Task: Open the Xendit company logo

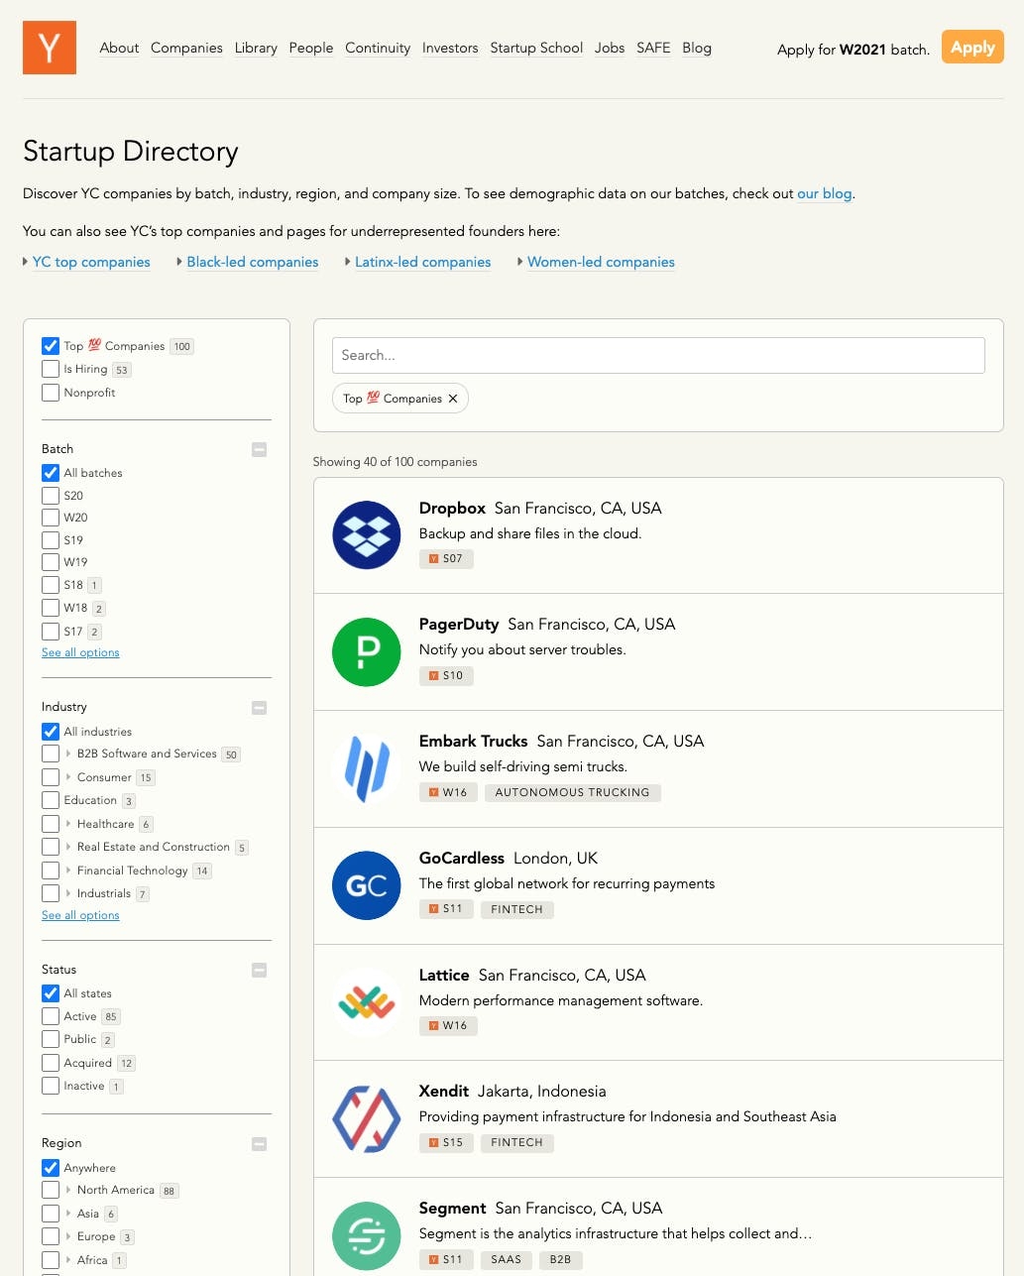Action: coord(367,1118)
